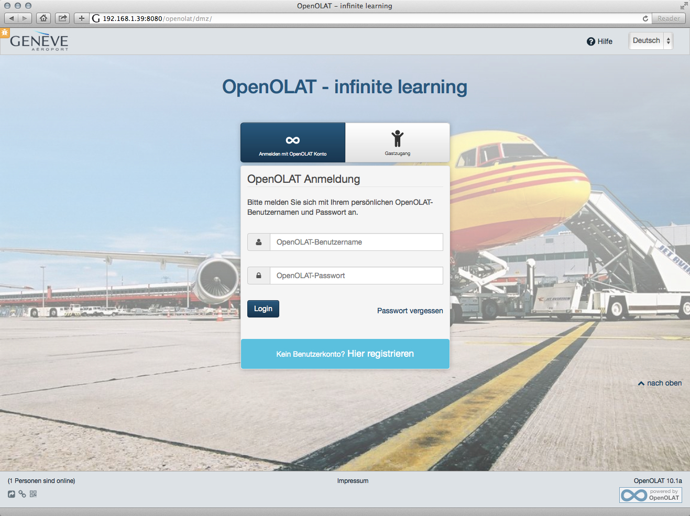
Task: Click the Genève Aéroport logo
Action: (x=39, y=42)
